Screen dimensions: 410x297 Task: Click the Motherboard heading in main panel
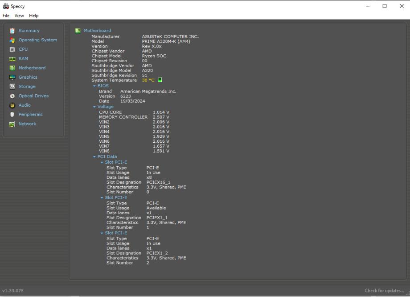(97, 31)
